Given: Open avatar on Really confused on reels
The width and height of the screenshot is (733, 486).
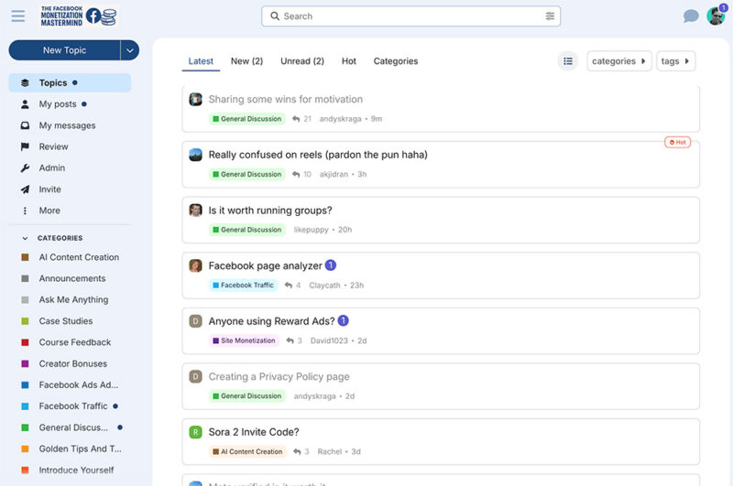Looking at the screenshot, I should pos(195,155).
